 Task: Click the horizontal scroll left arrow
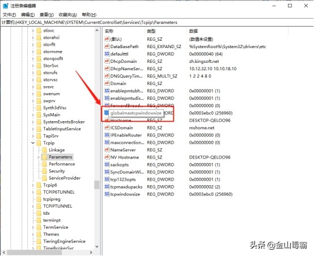point(3,253)
